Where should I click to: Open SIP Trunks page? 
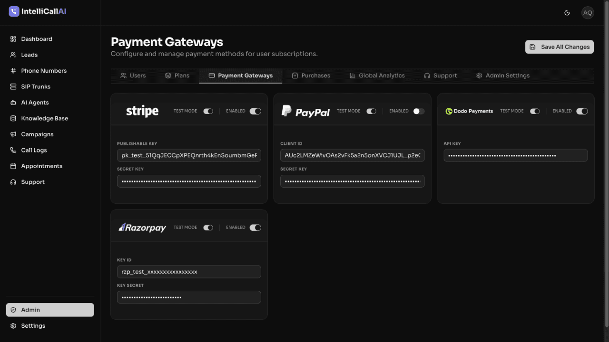point(50,86)
